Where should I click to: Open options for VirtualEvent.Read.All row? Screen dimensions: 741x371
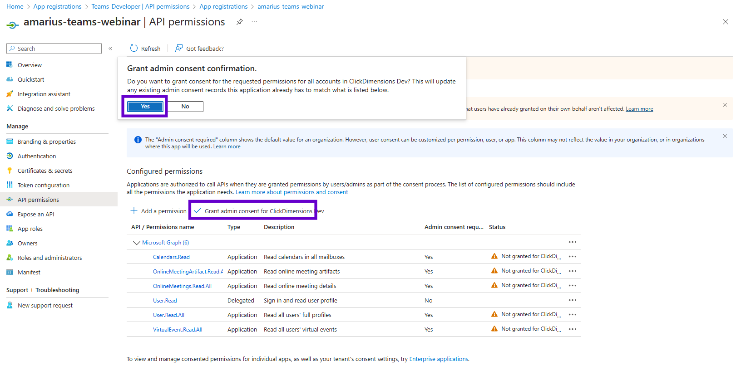point(573,329)
